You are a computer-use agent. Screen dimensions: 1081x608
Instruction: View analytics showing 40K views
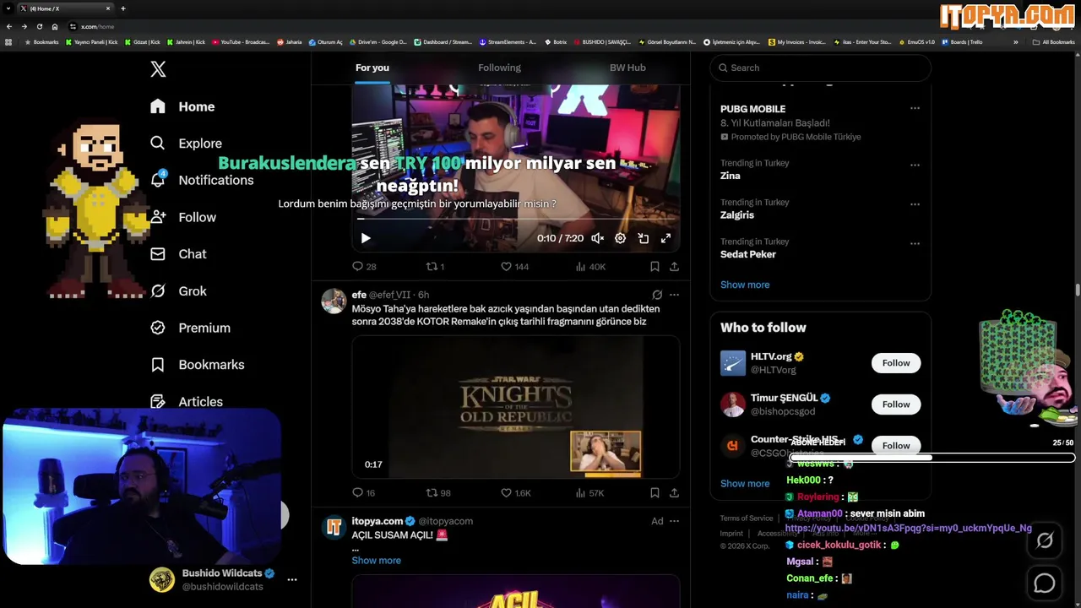(590, 266)
